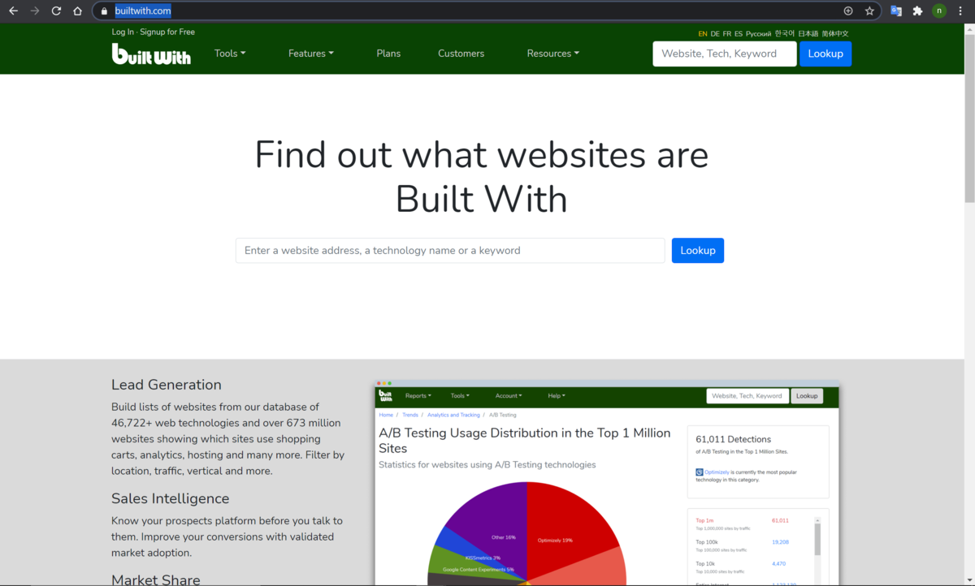Expand Help dropdown in the preview screenshot
The image size is (975, 586).
click(x=557, y=396)
